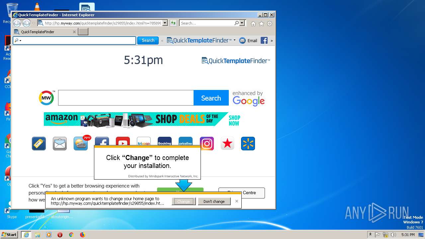Screen dimensions: 425x239
Task: Open Windows Explorer folder in taskbar
Action: [38, 235]
